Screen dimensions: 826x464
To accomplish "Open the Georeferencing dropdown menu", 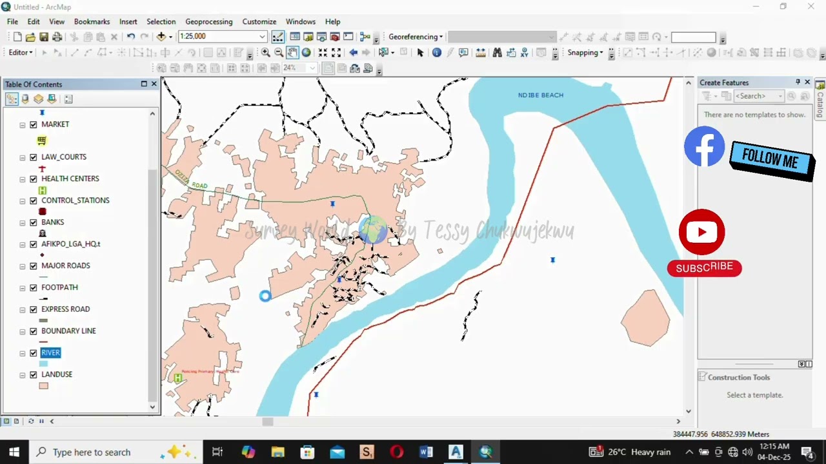I will click(416, 37).
